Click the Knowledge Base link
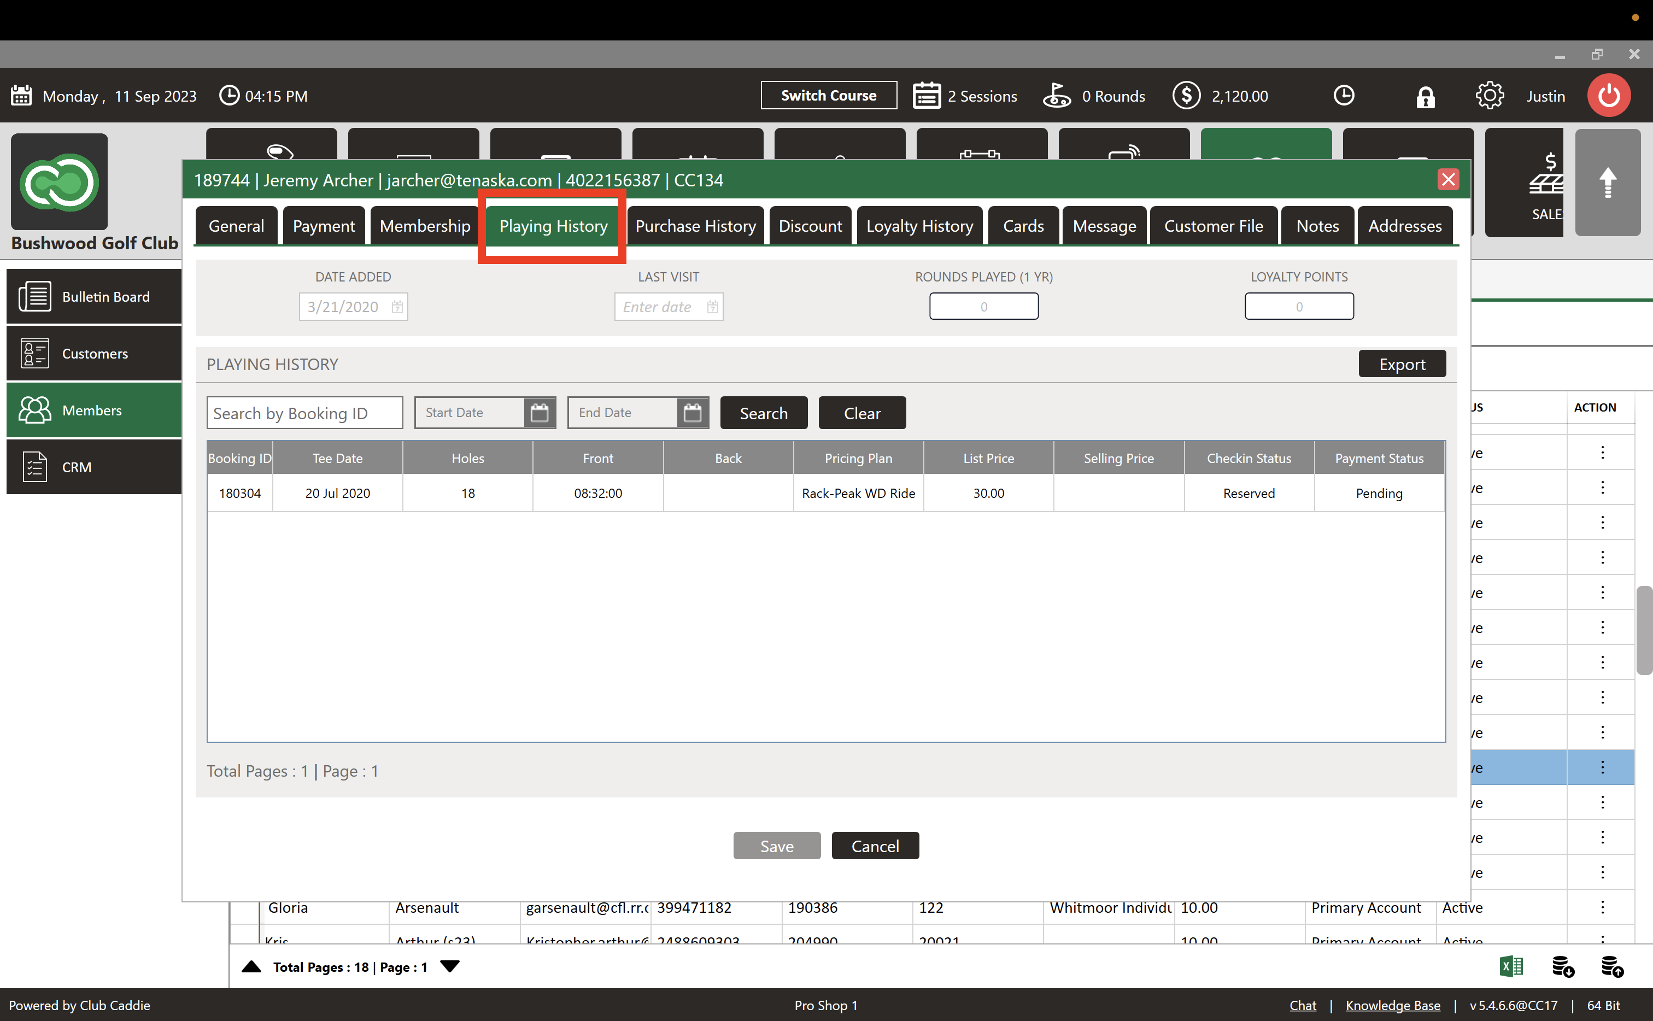 pos(1392,1005)
